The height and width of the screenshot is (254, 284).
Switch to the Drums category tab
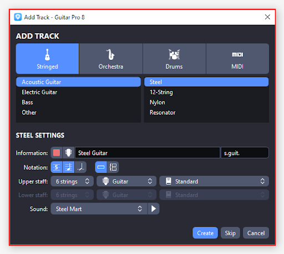point(174,59)
